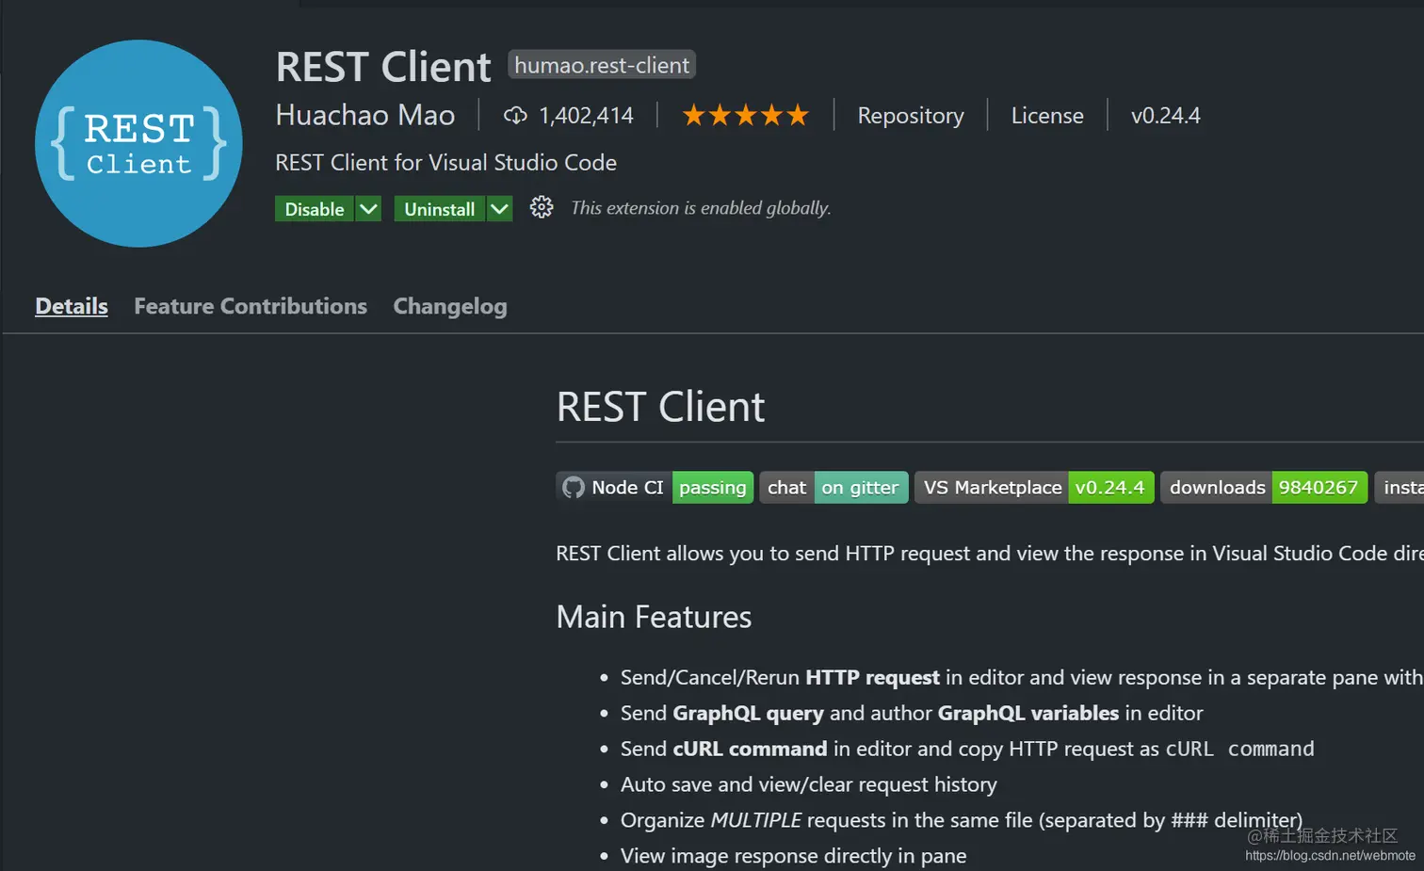
Task: Click publisher name Huachao Mao
Action: click(x=365, y=115)
